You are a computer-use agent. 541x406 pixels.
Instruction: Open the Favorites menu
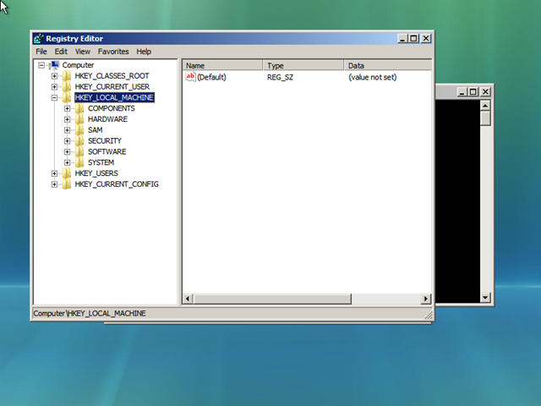pos(113,52)
